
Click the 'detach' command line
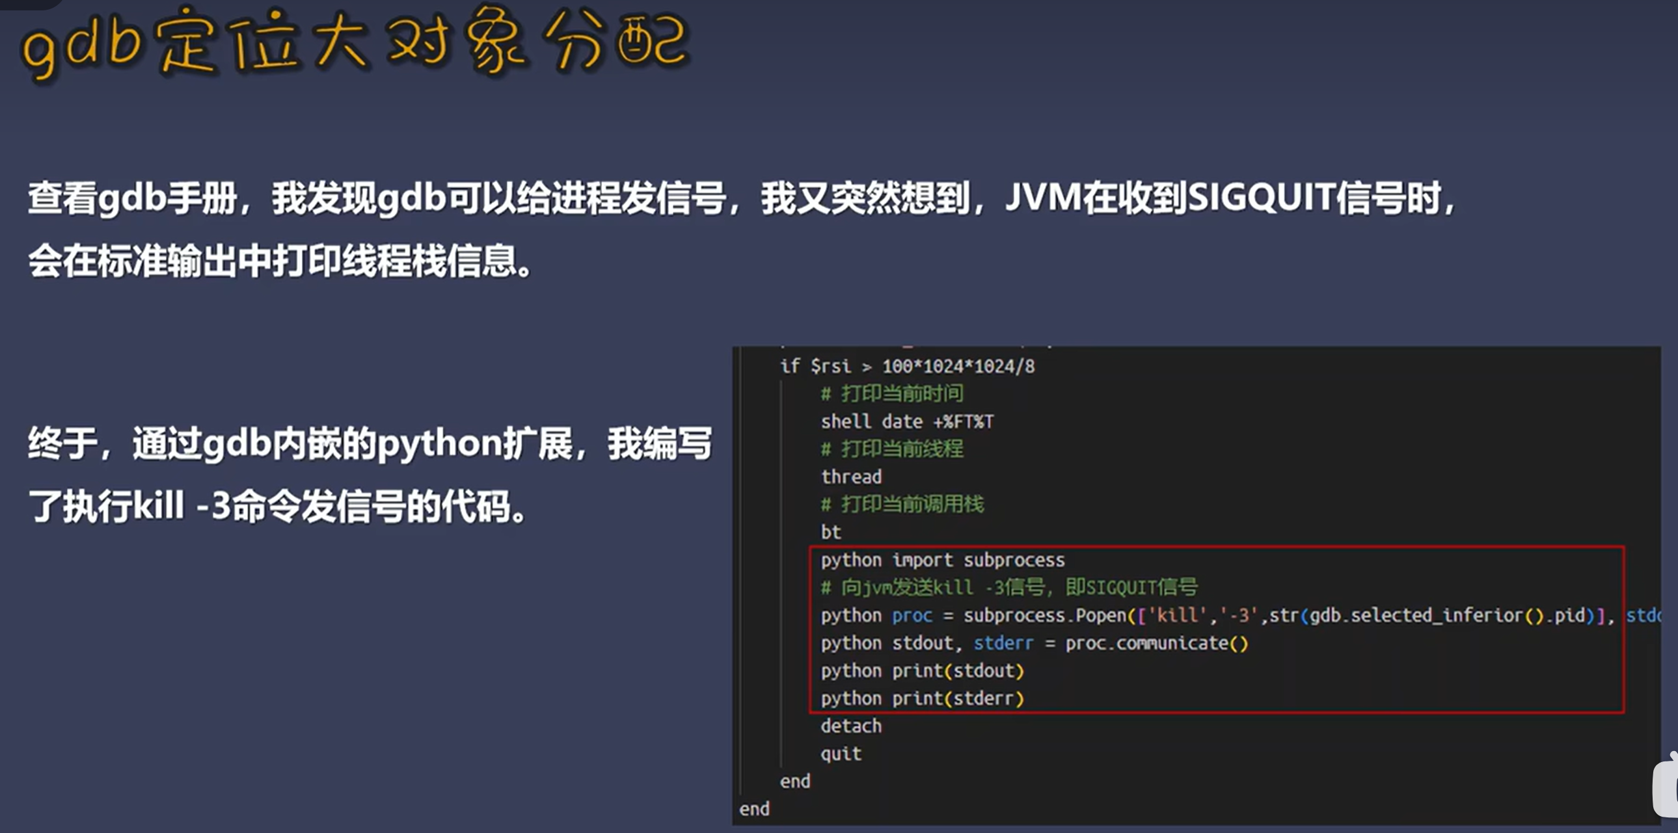(x=851, y=726)
